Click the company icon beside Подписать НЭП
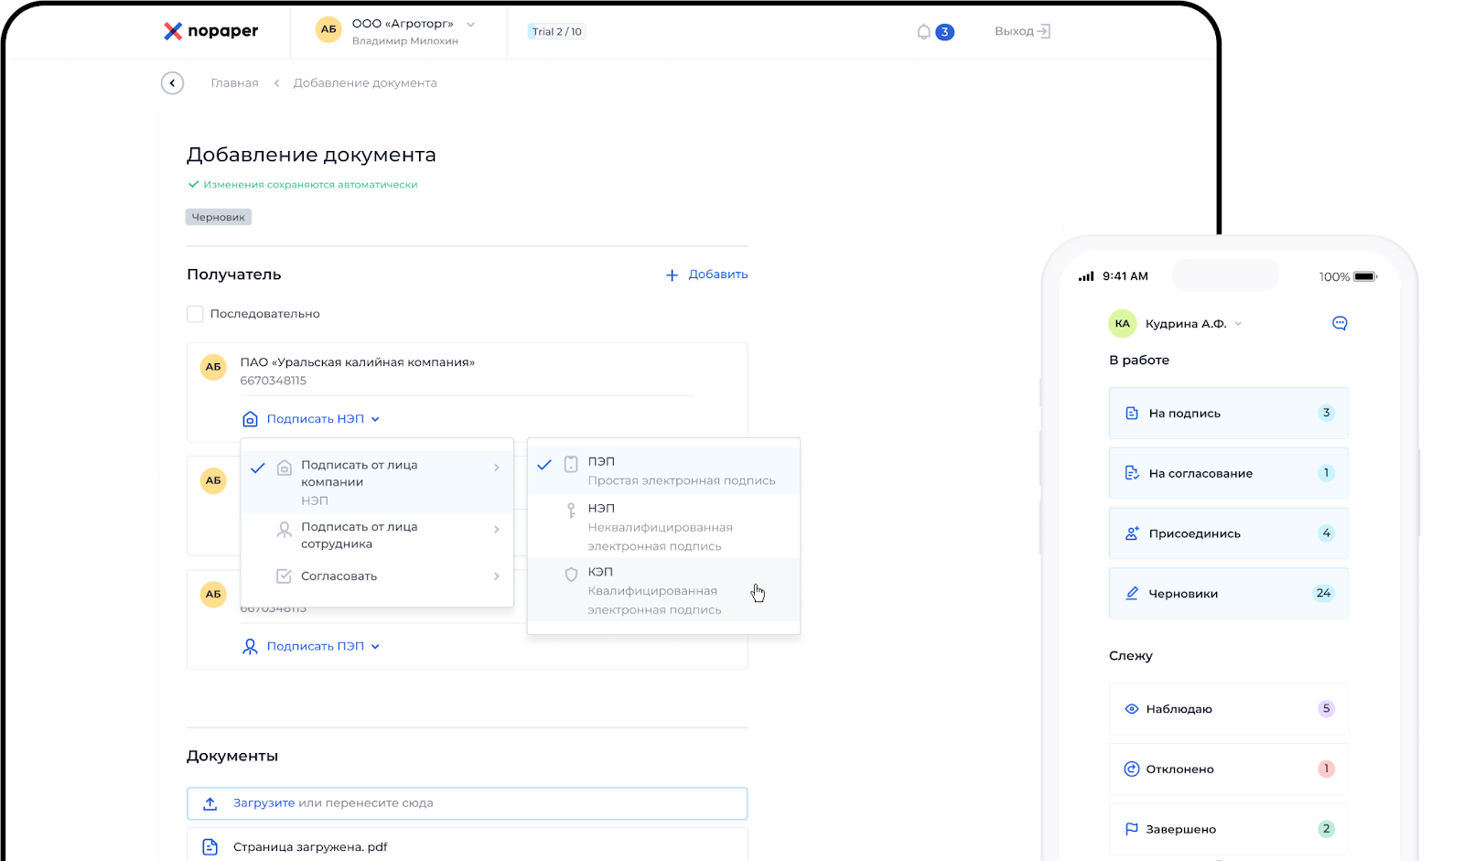 click(250, 419)
